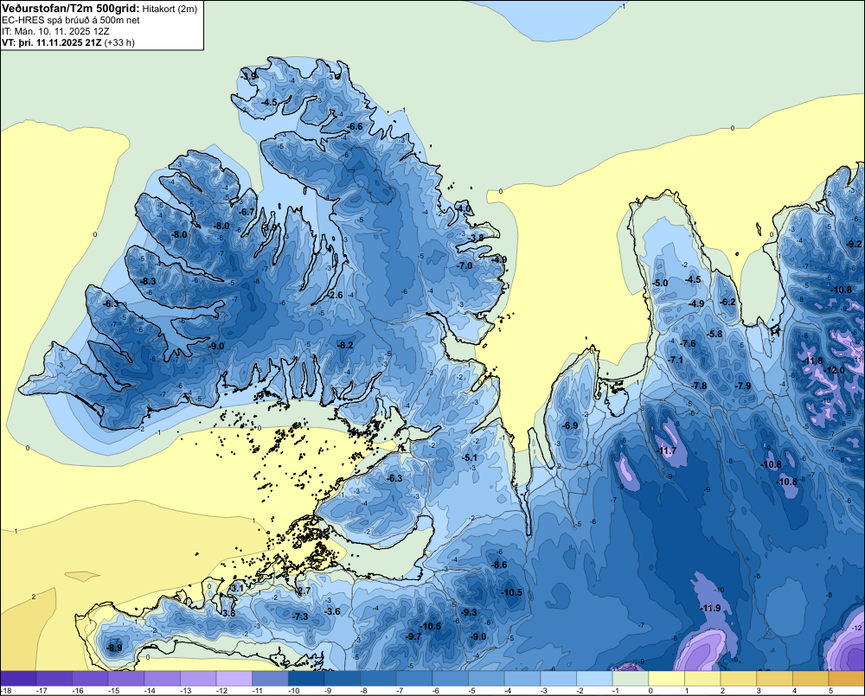
Task: Select the -12.0 temperature reading
Action: pyautogui.click(x=835, y=370)
